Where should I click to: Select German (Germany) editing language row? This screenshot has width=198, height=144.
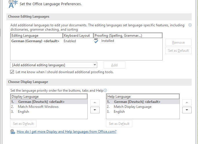(35, 41)
